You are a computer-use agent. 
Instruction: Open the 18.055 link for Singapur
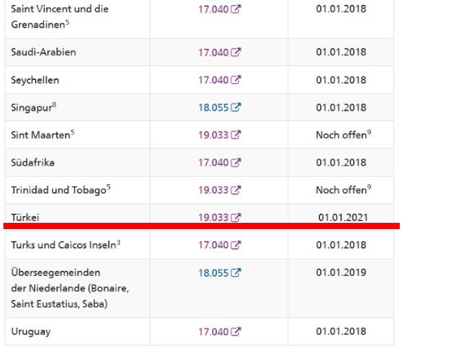pyautogui.click(x=213, y=107)
